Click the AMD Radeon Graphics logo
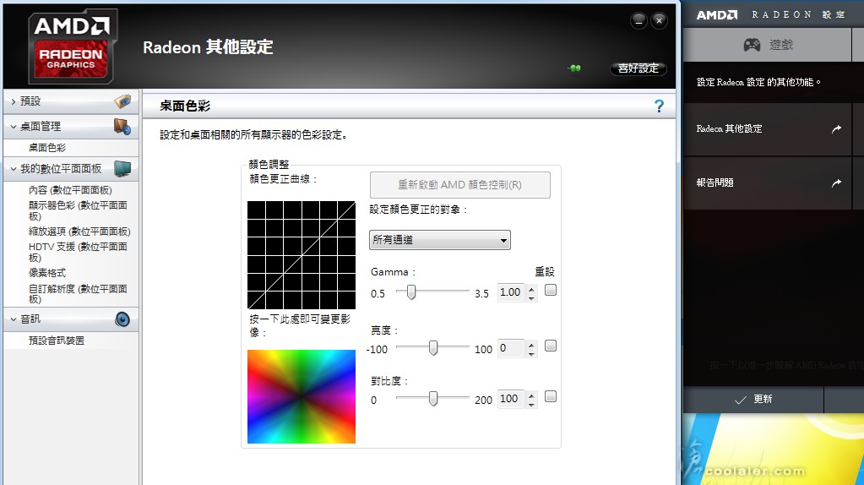The height and width of the screenshot is (485, 864). pyautogui.click(x=72, y=46)
